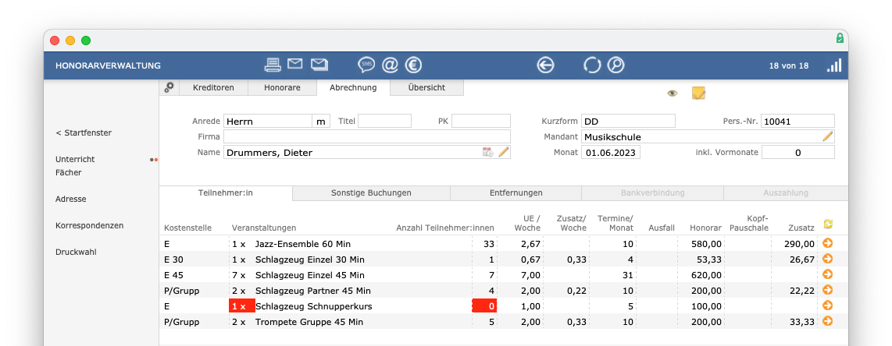The image size is (892, 346).
Task: Click the HONORARVERWALTUNG title text
Action: (x=108, y=65)
